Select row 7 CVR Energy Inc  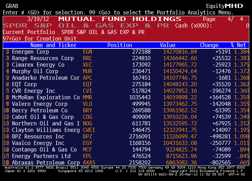tap(126, 91)
